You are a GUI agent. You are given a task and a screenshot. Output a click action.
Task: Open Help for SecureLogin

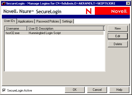(x=119, y=90)
